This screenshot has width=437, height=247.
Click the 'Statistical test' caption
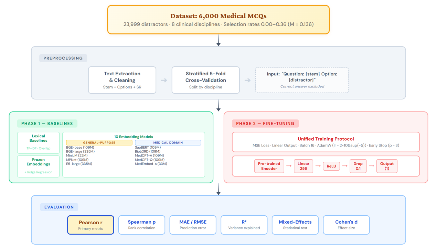pos(295,228)
